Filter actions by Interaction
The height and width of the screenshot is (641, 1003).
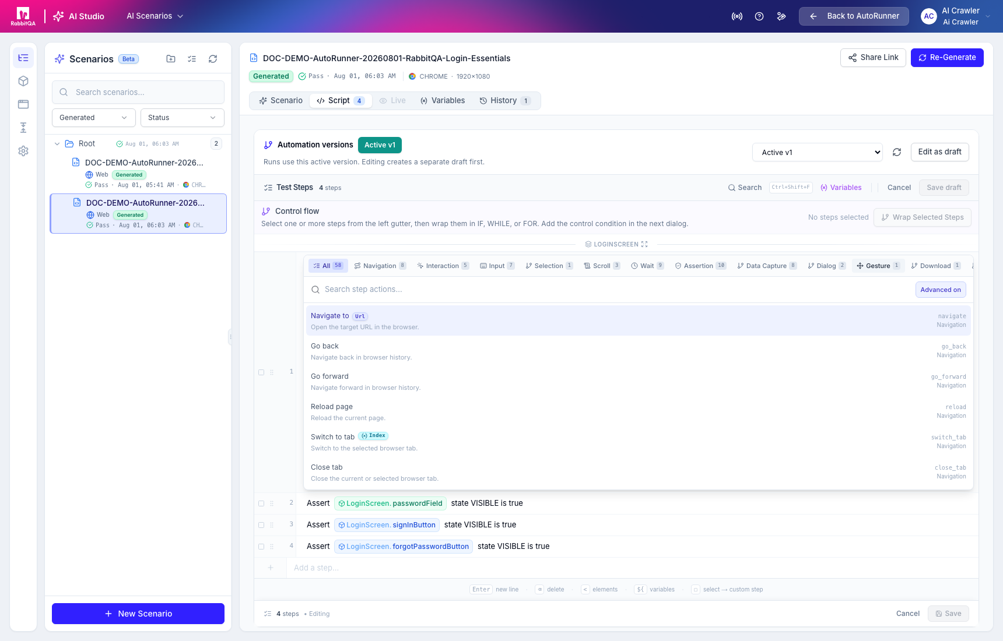(443, 266)
